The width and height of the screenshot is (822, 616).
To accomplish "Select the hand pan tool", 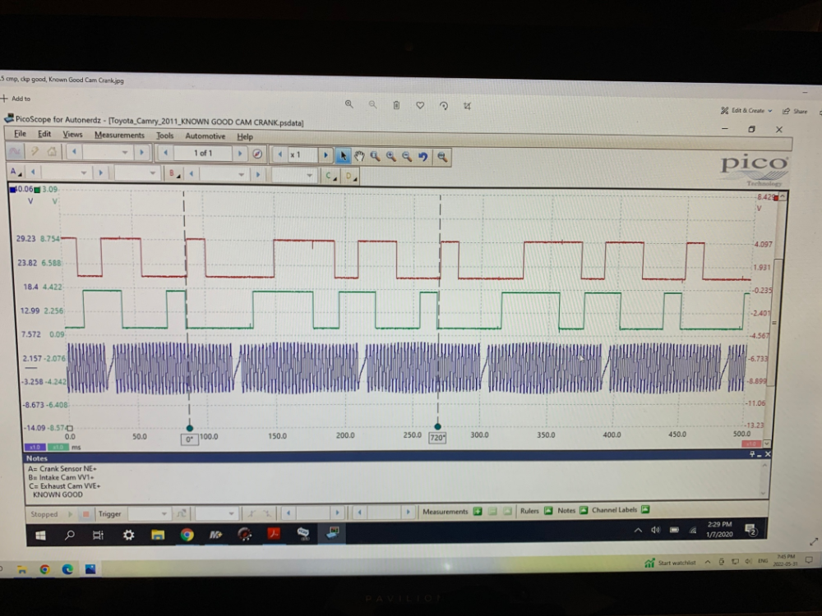I will coord(360,155).
